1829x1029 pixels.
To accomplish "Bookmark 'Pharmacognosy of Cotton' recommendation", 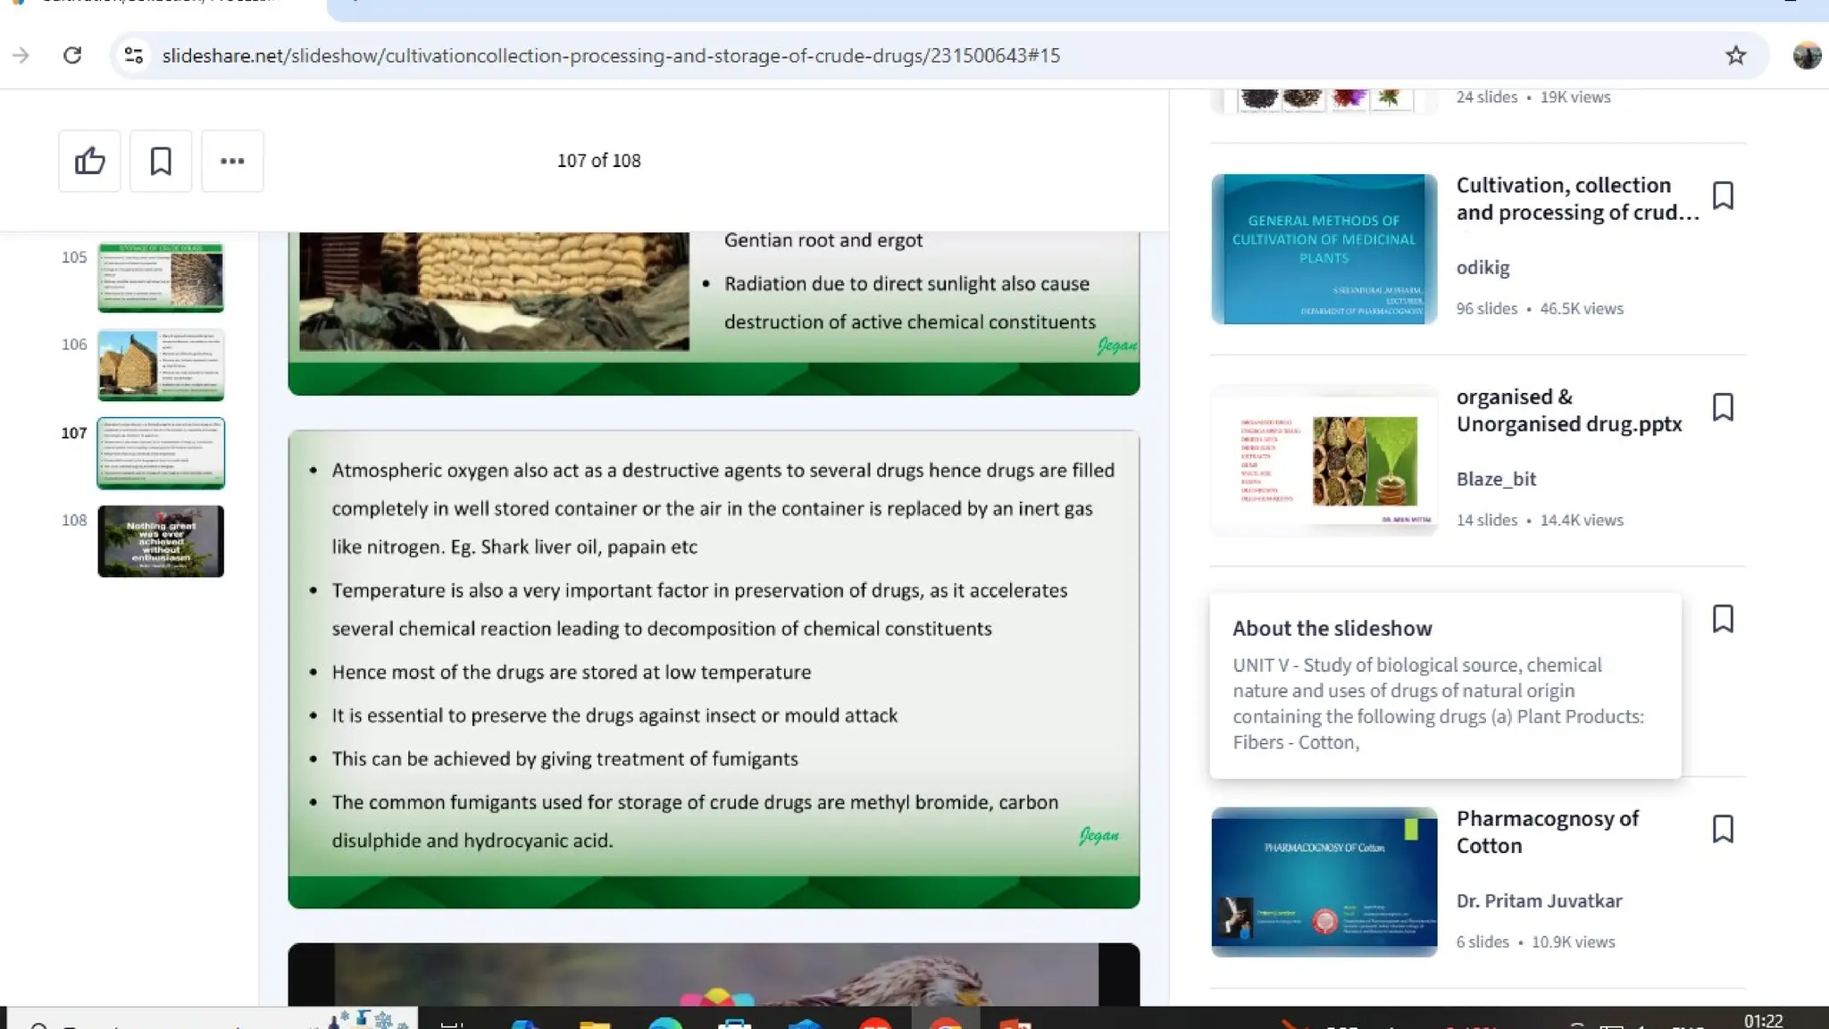I will [x=1723, y=829].
